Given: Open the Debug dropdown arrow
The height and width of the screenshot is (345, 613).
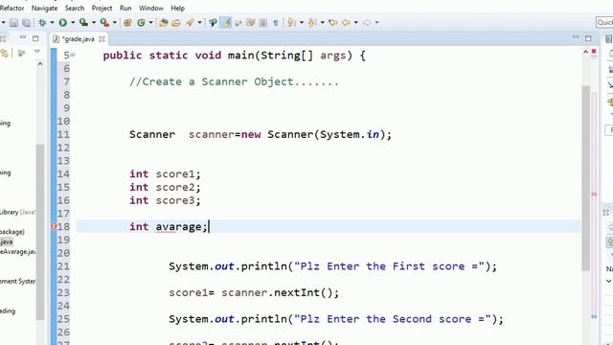Looking at the screenshot, I should [x=52, y=23].
